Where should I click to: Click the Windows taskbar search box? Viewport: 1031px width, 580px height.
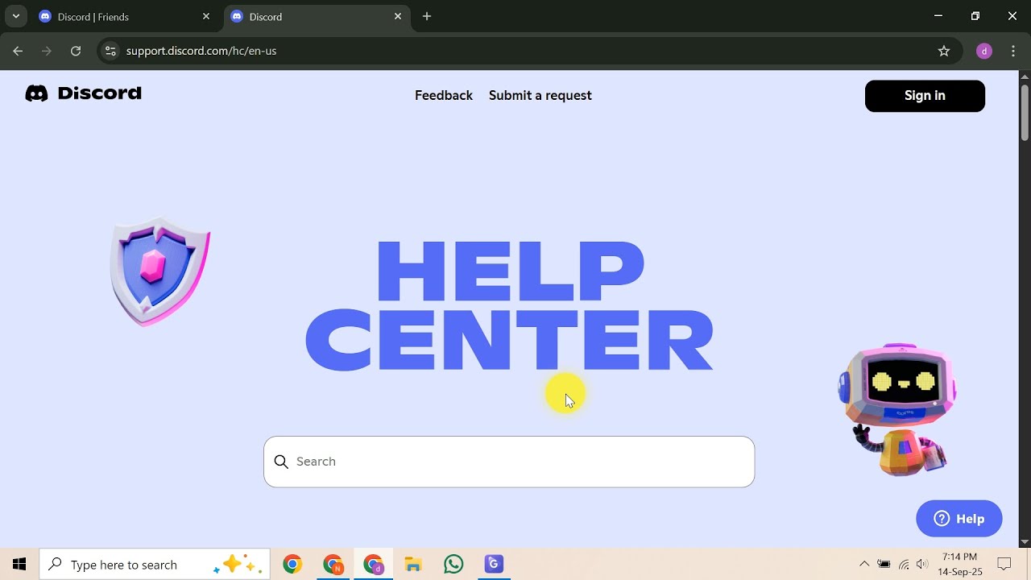click(153, 565)
